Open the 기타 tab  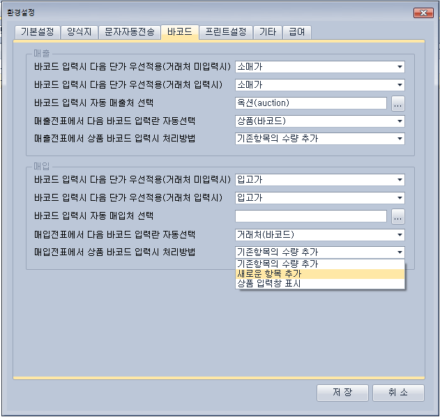click(x=268, y=31)
